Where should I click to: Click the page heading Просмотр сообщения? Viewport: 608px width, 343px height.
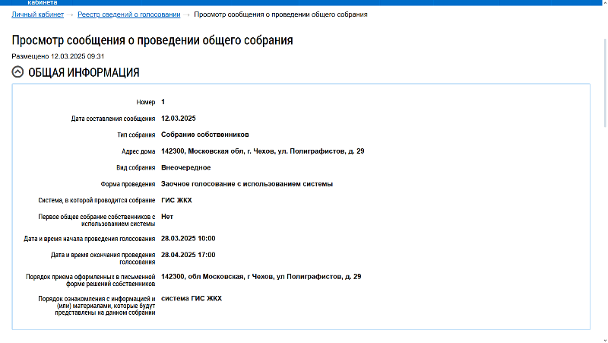(153, 40)
